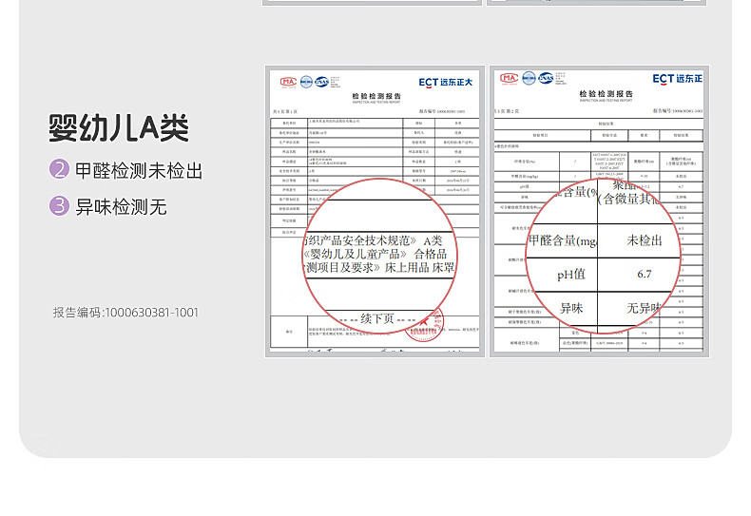
Task: Select the purple number 2 badge
Action: pyautogui.click(x=59, y=169)
